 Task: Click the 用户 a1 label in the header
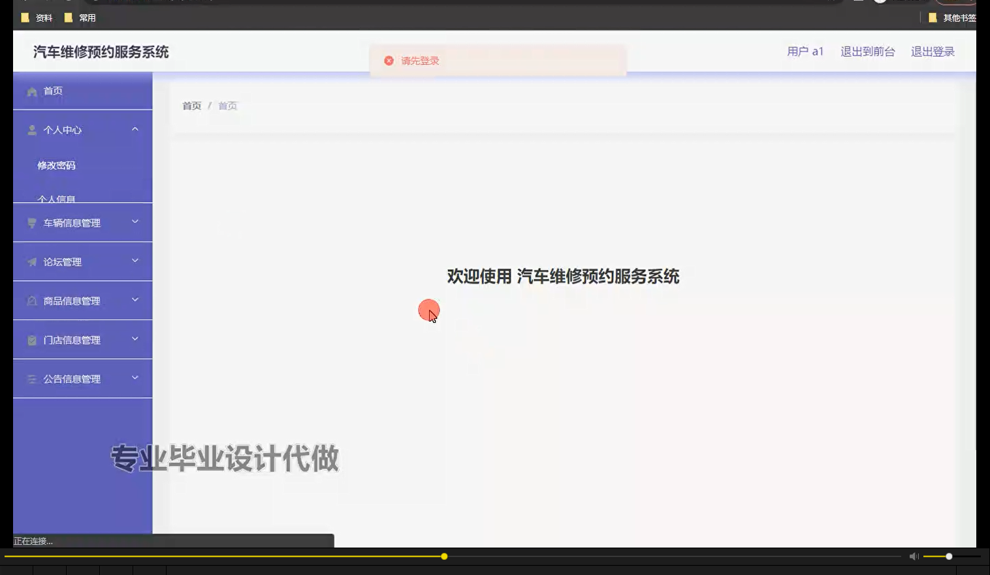click(805, 52)
